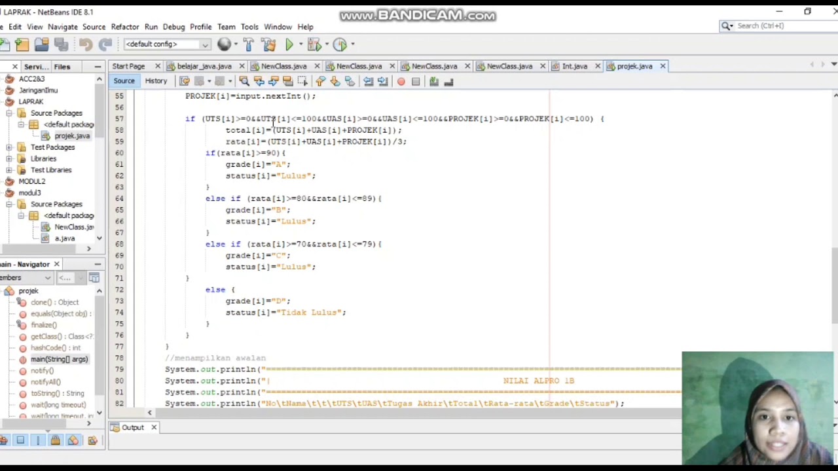Image resolution: width=838 pixels, height=471 pixels.
Task: Start macro recording with the red circle
Action: coord(401,81)
